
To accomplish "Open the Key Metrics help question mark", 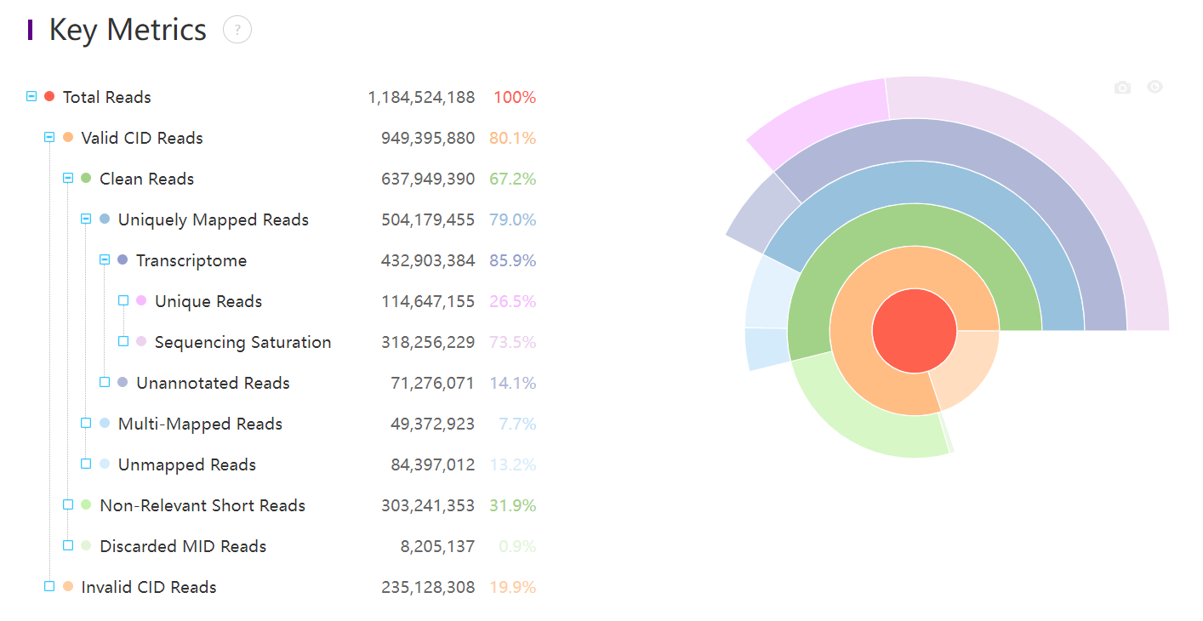I will [237, 30].
